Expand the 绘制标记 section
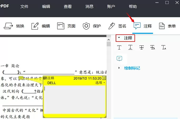This screenshot has height=119, width=180. [x=119, y=68]
